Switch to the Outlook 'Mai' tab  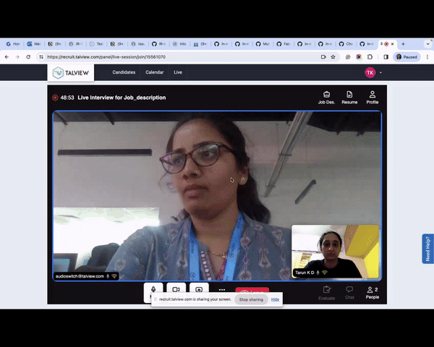click(33, 44)
